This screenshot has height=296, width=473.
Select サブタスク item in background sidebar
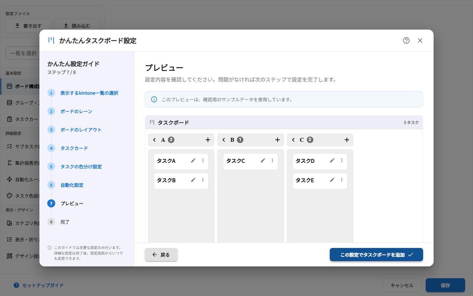coord(20,146)
